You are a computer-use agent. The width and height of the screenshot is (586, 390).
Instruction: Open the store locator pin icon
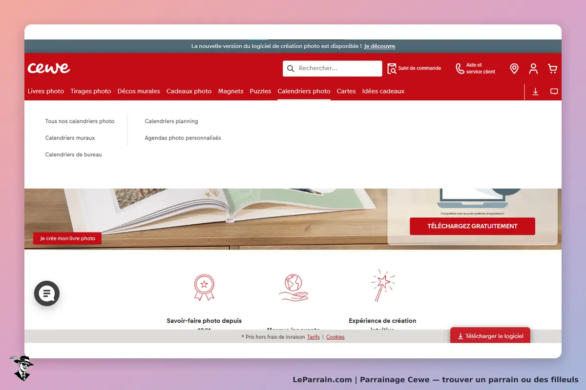[514, 69]
